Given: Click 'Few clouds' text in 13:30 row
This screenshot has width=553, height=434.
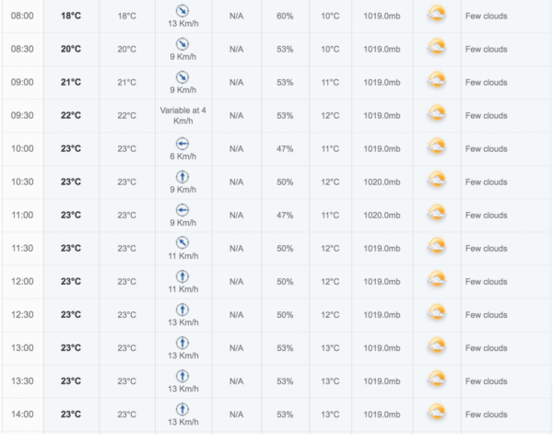Looking at the screenshot, I should [x=486, y=381].
